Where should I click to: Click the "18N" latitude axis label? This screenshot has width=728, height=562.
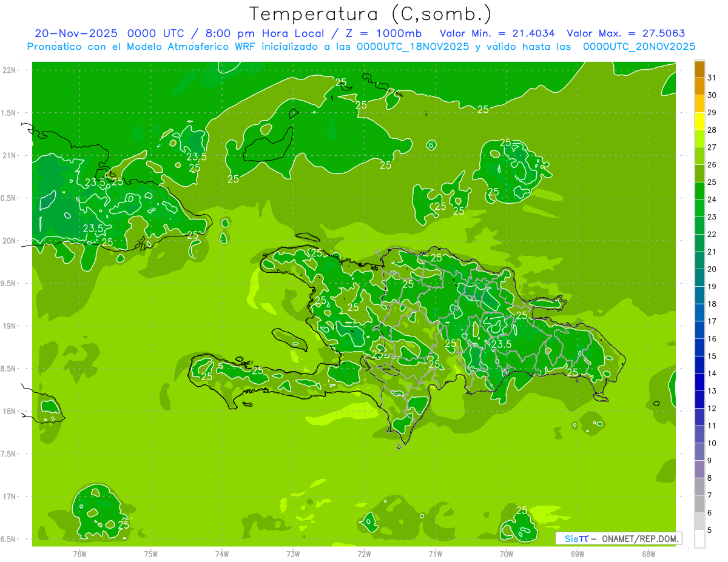point(9,411)
